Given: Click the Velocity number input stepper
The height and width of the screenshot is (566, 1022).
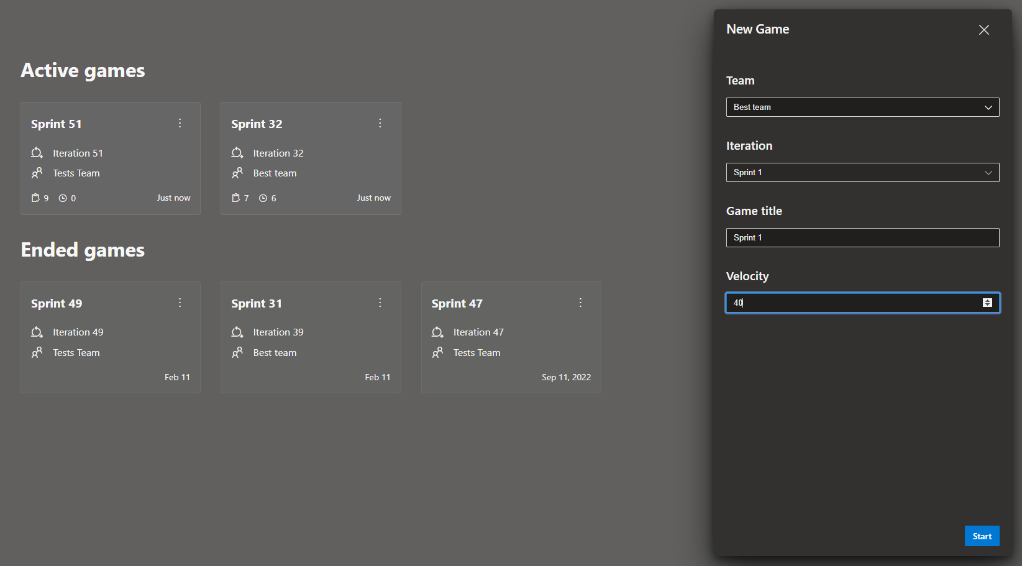Looking at the screenshot, I should [x=987, y=303].
